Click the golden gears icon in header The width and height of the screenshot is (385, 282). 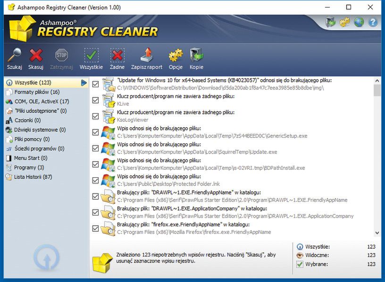345,22
